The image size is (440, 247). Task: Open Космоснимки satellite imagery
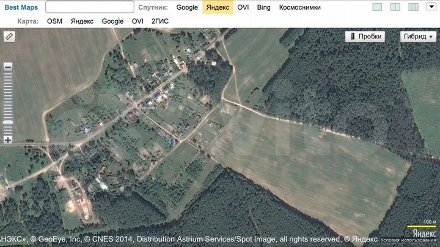[x=299, y=7]
